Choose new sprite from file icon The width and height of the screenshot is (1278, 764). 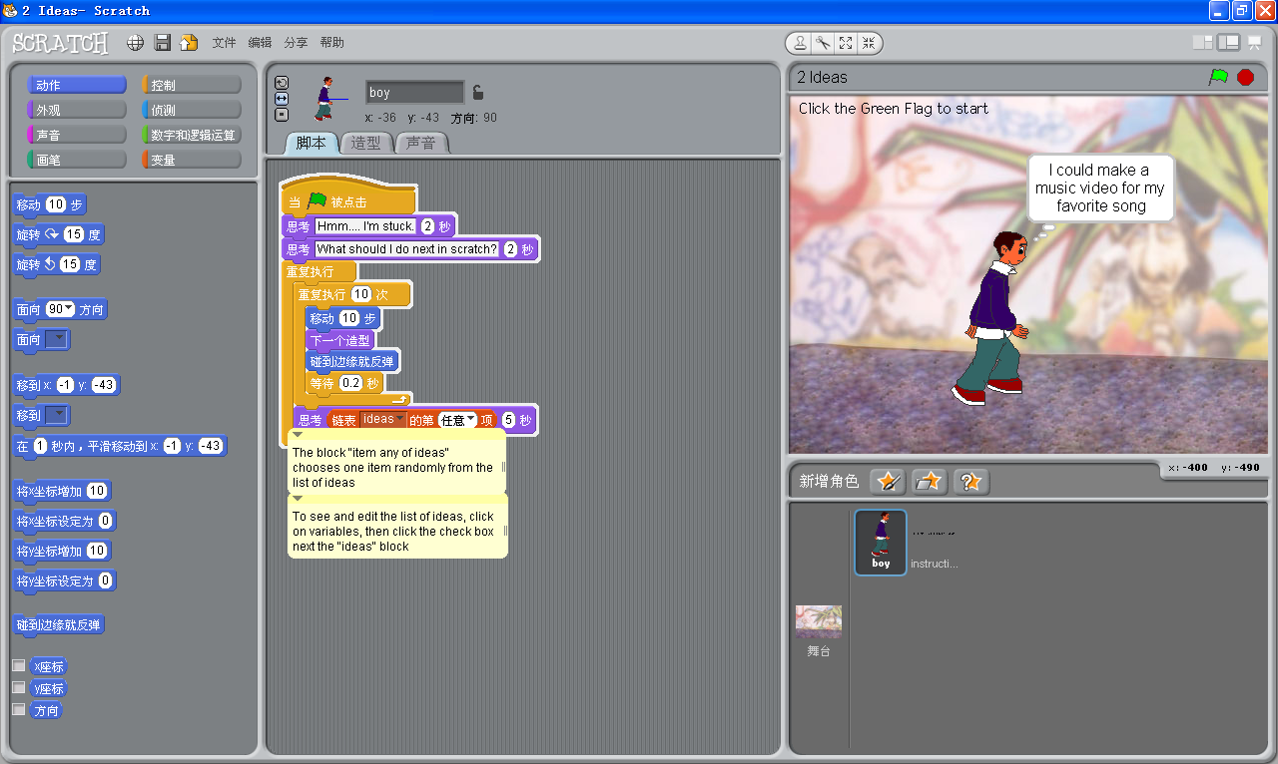pos(929,482)
